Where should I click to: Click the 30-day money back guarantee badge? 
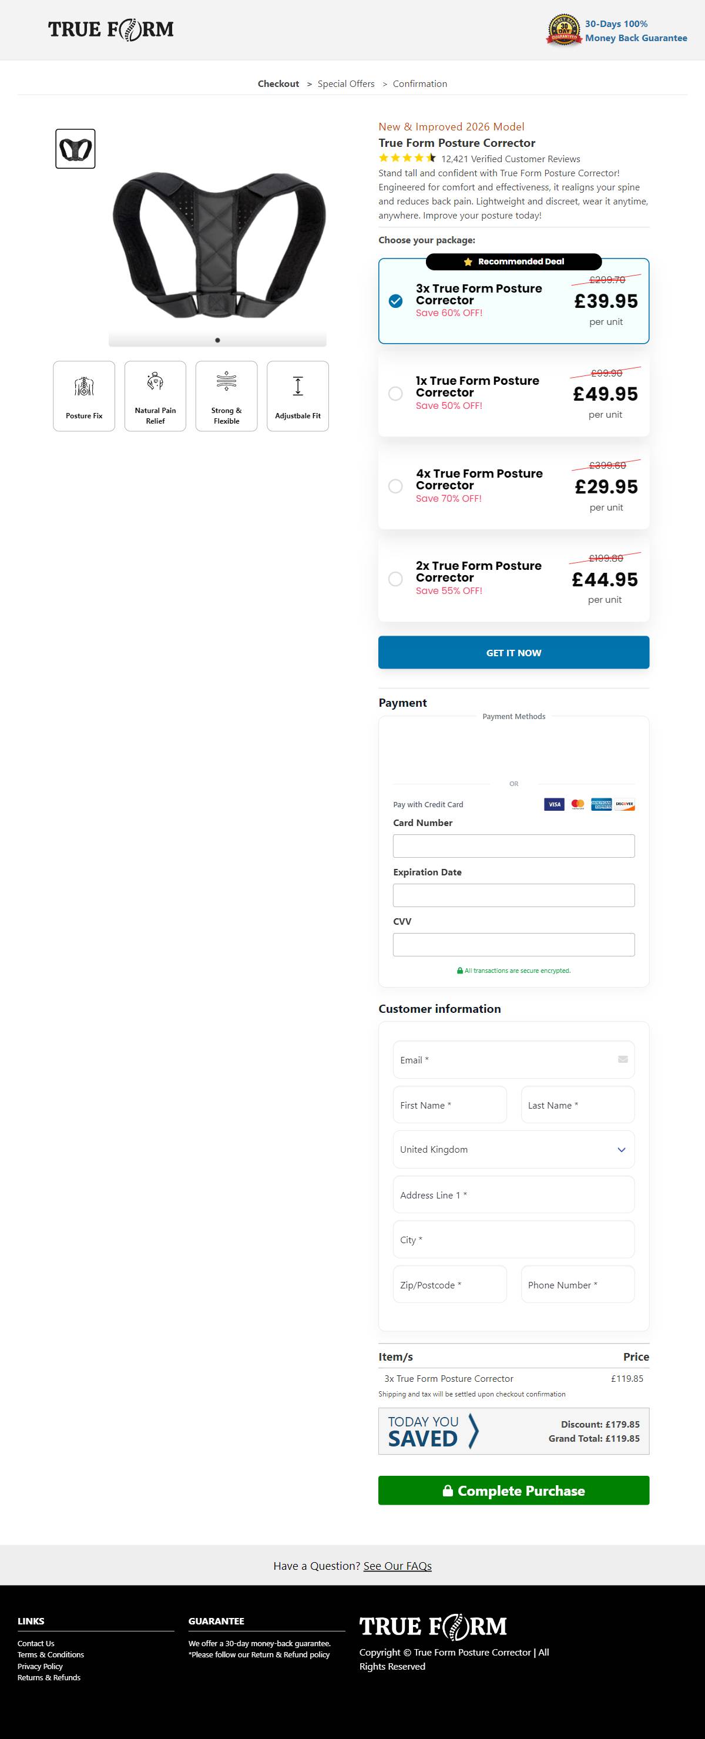pos(564,31)
